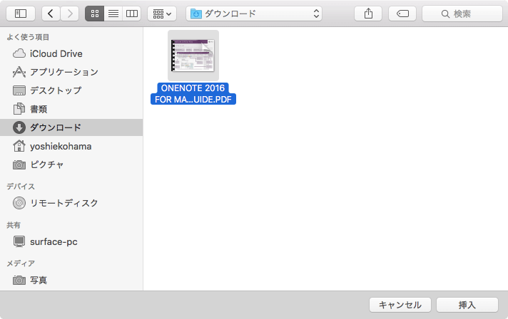The width and height of the screenshot is (508, 319).
Task: Toggle the sidebar visibility button
Action: [21, 14]
